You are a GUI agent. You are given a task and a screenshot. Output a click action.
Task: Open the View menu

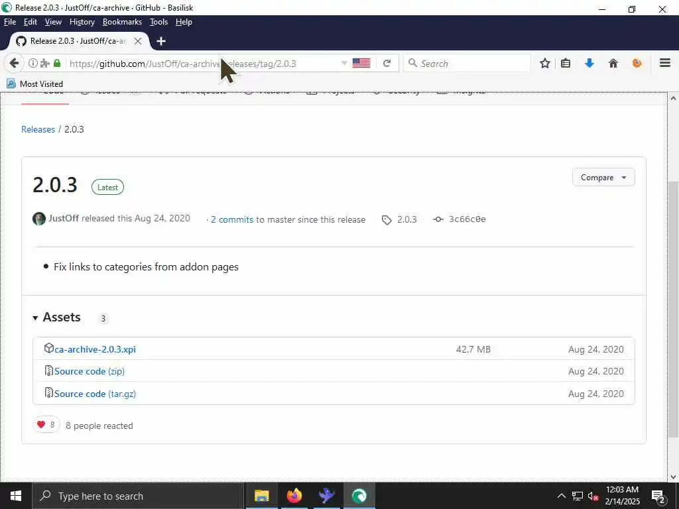[53, 22]
